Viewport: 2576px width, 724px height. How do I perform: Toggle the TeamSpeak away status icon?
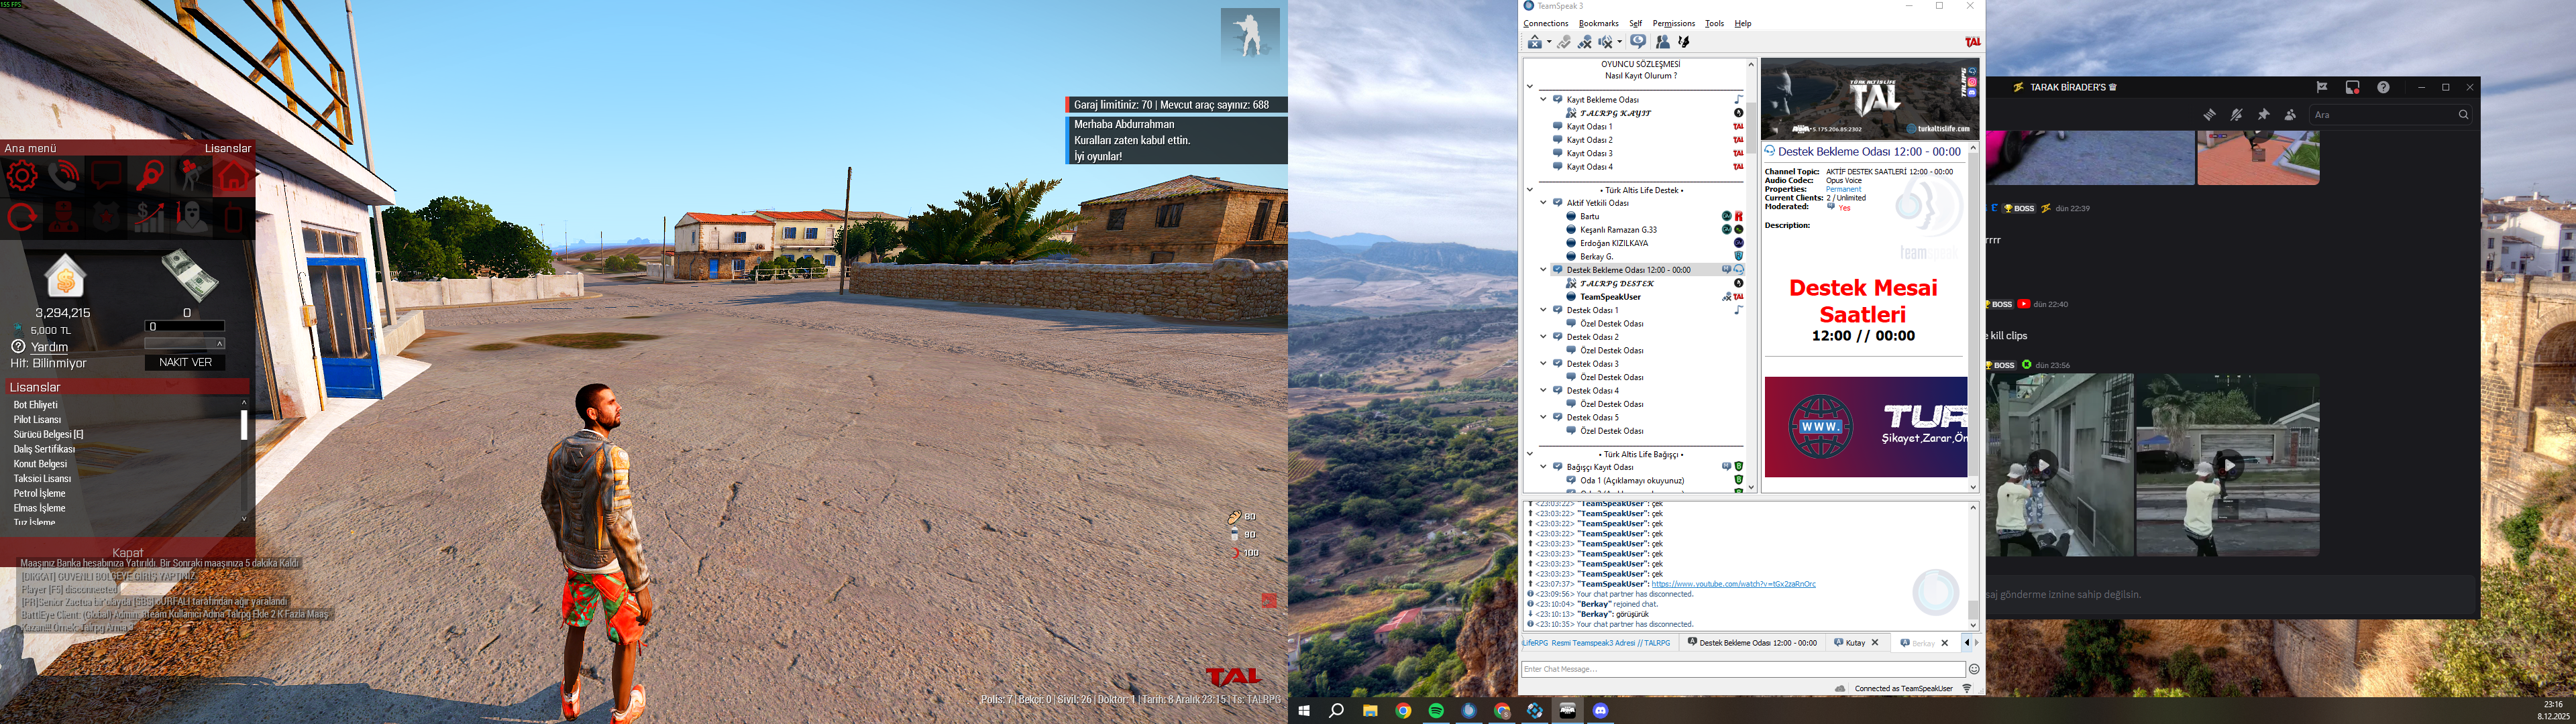[x=1638, y=42]
